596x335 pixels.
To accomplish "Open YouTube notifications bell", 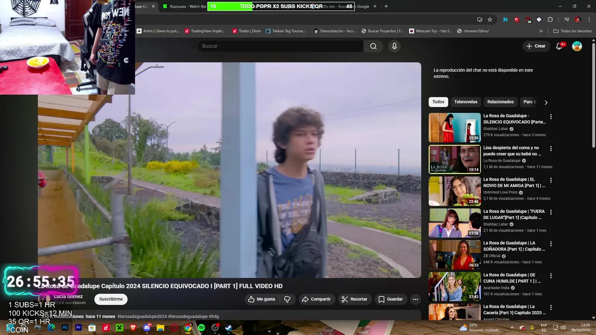I will pos(560,46).
